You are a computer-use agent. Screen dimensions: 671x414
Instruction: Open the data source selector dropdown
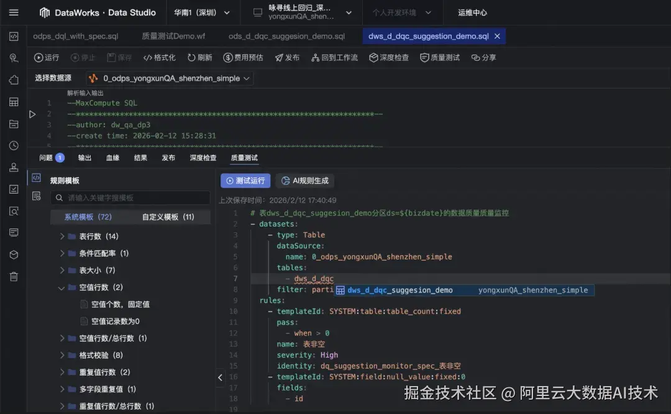pos(170,78)
